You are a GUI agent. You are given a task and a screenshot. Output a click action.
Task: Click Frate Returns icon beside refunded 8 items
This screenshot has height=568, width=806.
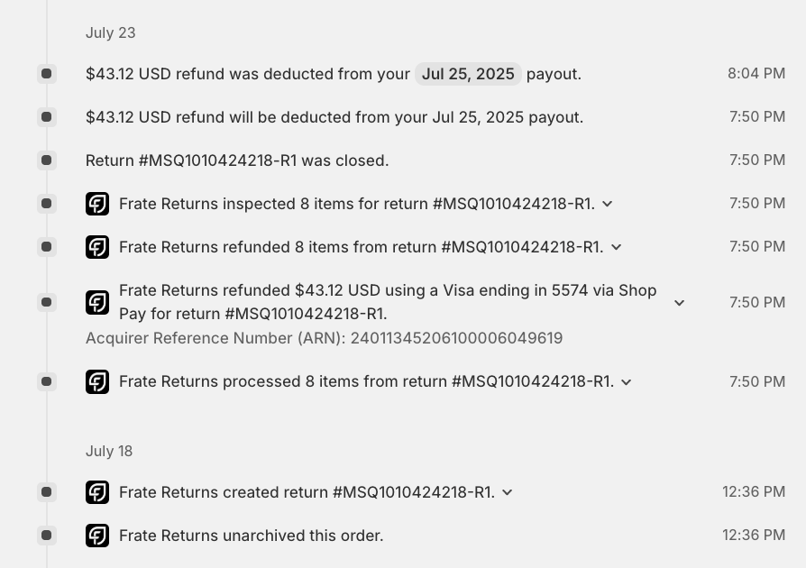coord(97,247)
